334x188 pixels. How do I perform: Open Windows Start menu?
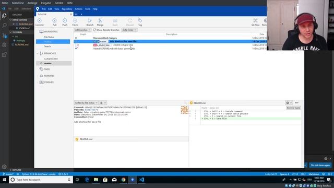pos(4,180)
